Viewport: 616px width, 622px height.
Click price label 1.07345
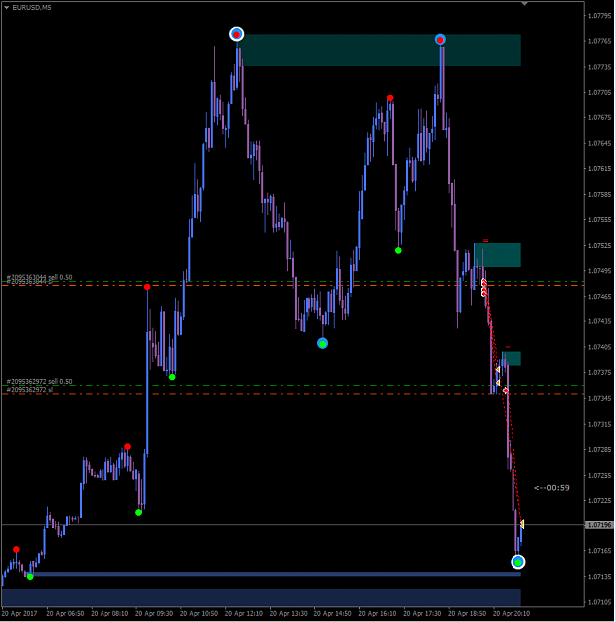point(600,398)
